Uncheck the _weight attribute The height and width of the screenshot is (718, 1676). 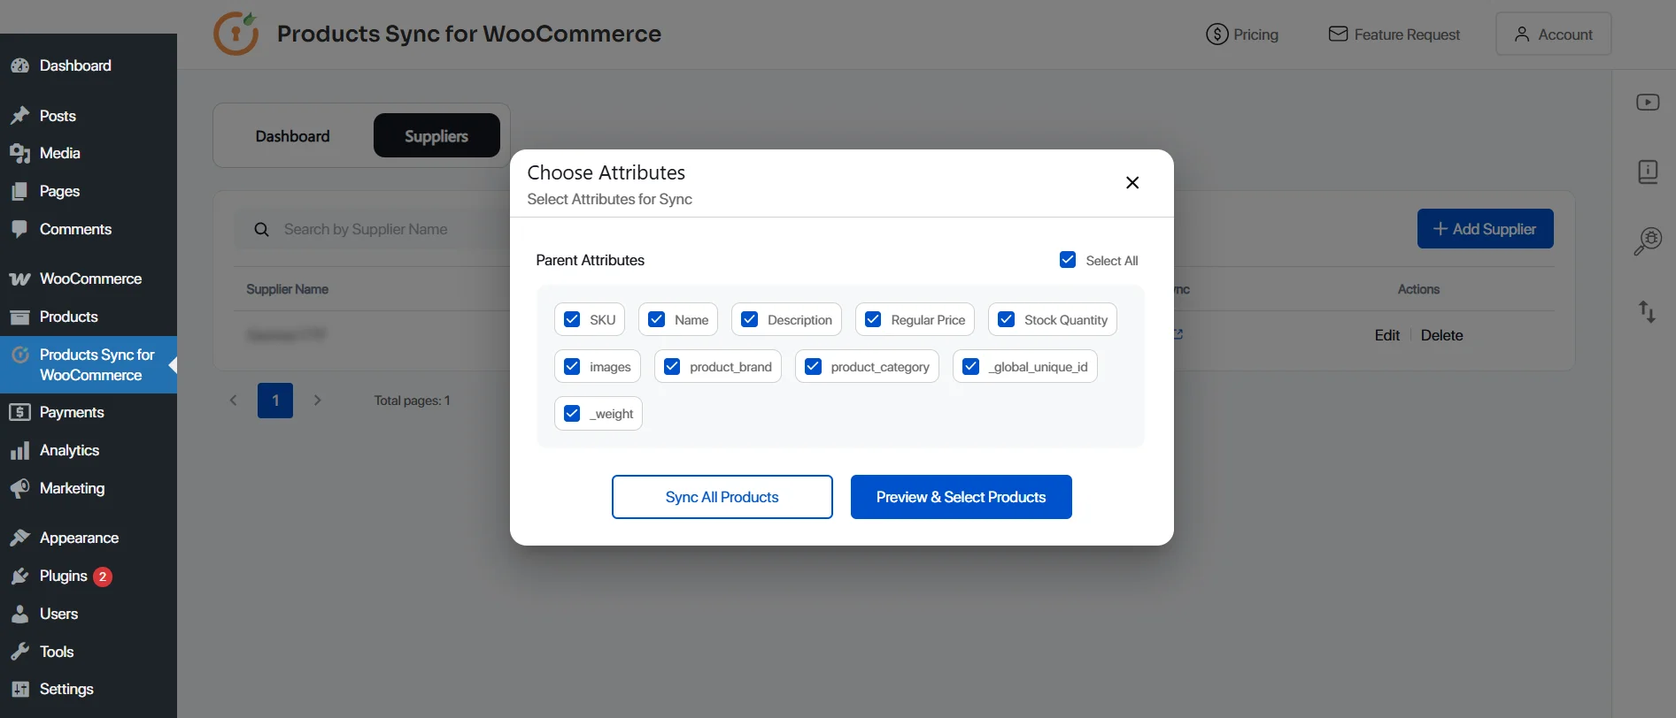pyautogui.click(x=572, y=413)
